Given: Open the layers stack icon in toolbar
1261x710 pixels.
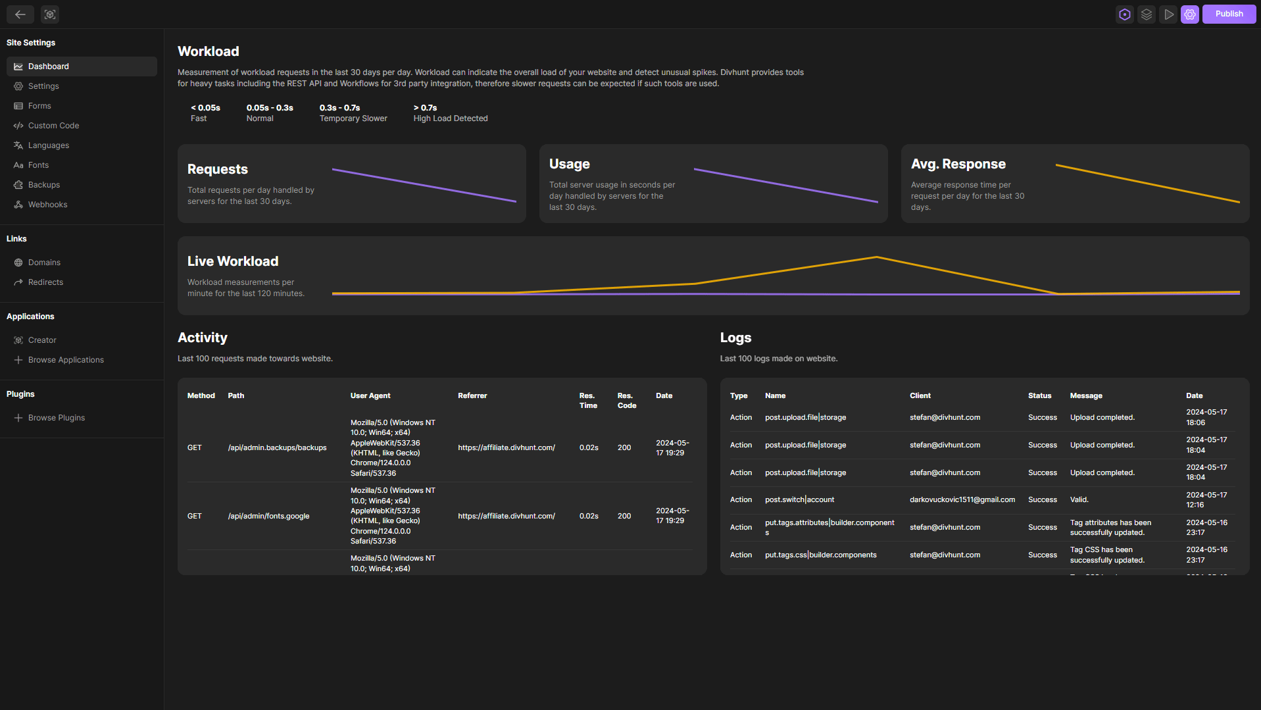Looking at the screenshot, I should pyautogui.click(x=1147, y=14).
